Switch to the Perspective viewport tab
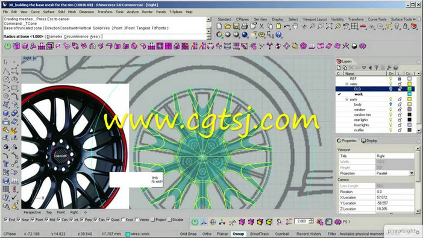Image resolution: width=423 pixels, height=238 pixels. [32, 212]
